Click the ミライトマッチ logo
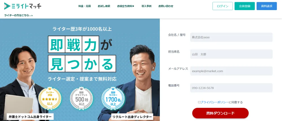The height and width of the screenshot is (121, 282). pyautogui.click(x=23, y=6)
